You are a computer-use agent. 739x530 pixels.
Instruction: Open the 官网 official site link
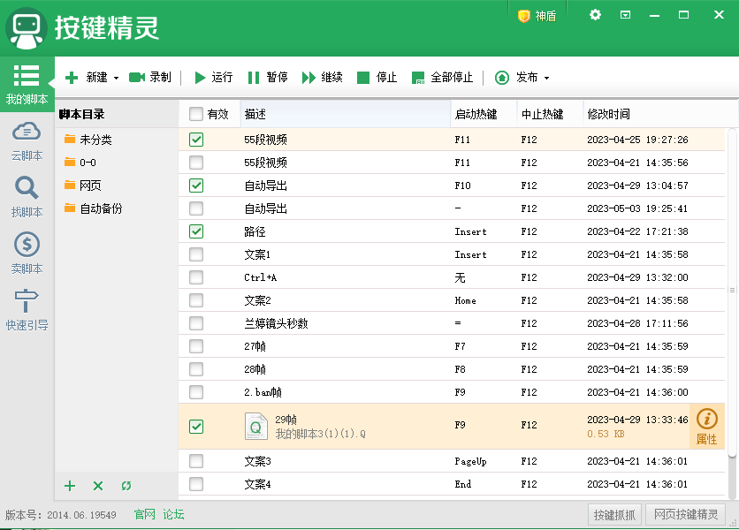click(x=144, y=514)
